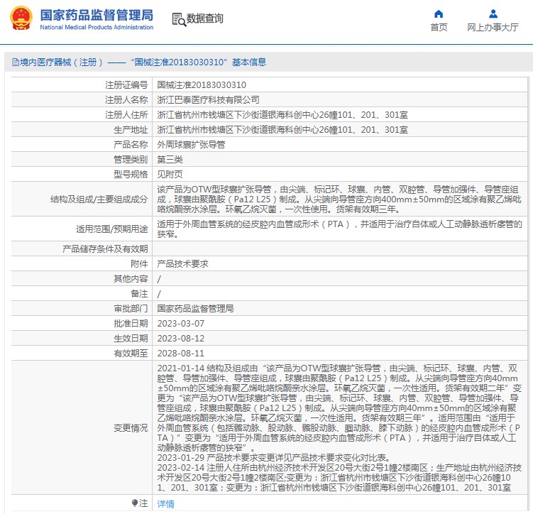Click the 浙江巴泰医疗科技有限公司 registrant name

click(x=209, y=100)
